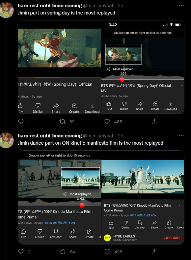
Task: Open more options on first tweet
Action: (x=181, y=6)
